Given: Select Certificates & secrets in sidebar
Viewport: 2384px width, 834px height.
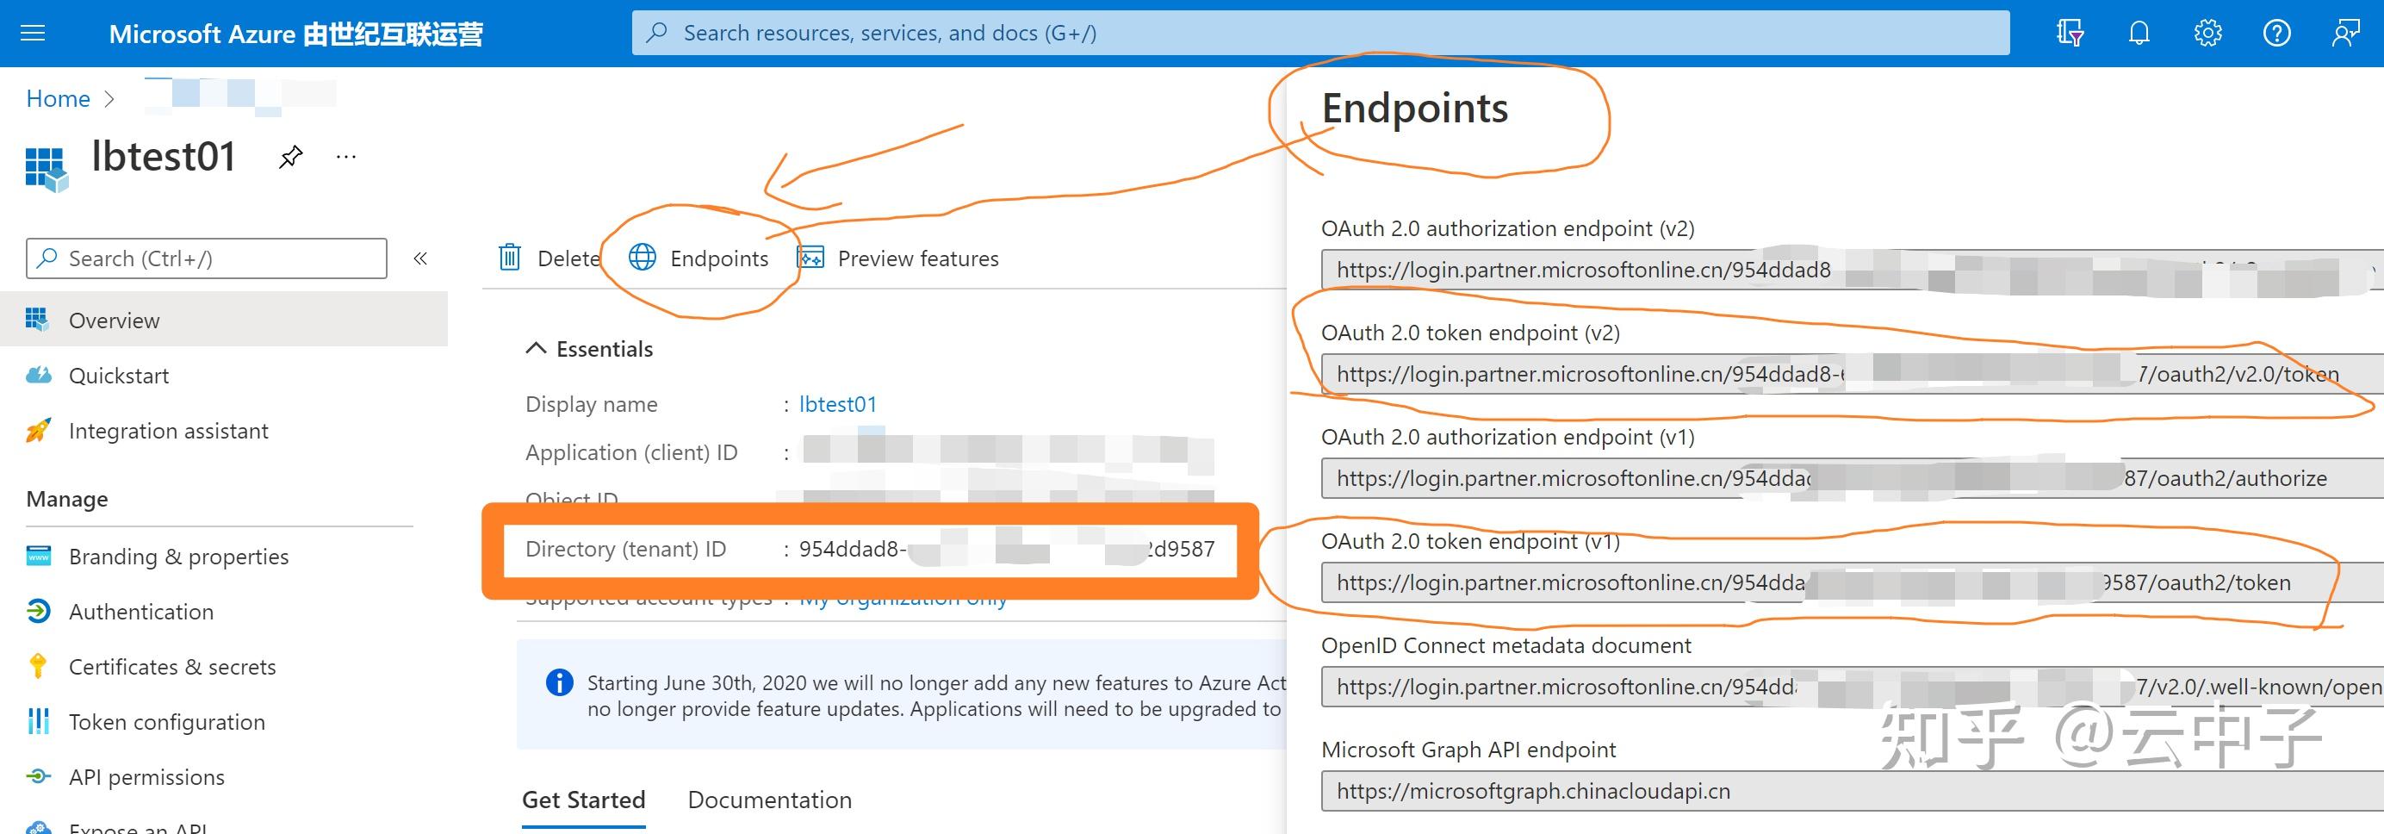Looking at the screenshot, I should [172, 667].
